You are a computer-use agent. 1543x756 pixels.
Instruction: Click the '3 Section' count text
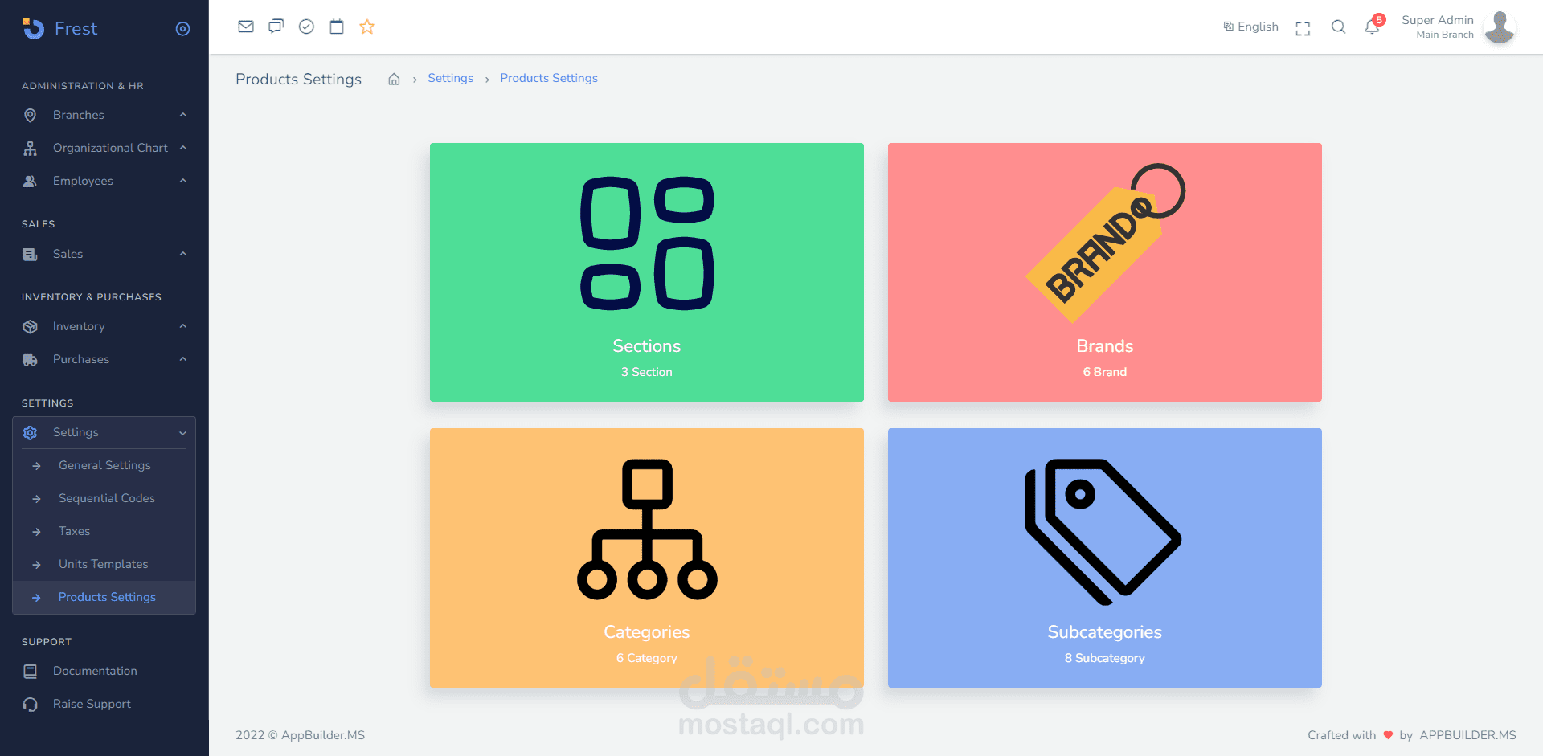pyautogui.click(x=647, y=372)
